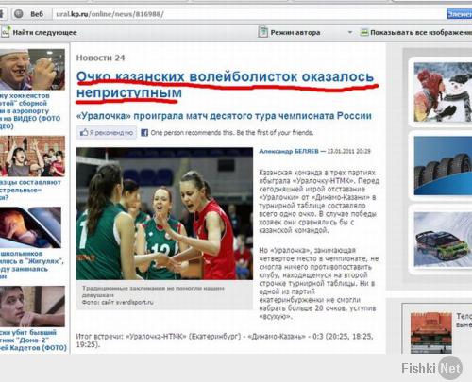Open hockey team airport video link
The image size is (472, 382).
point(30,110)
